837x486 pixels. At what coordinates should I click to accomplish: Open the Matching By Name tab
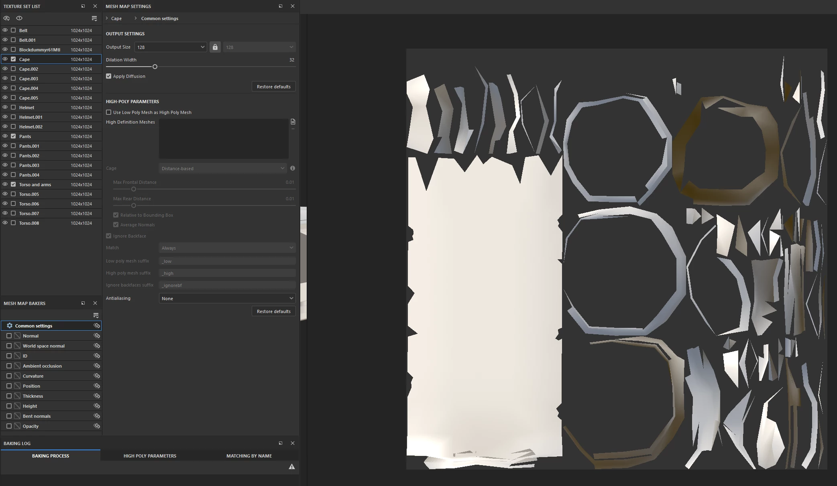pos(249,456)
